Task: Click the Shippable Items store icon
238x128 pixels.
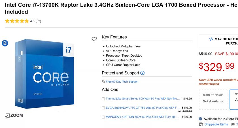Action: coord(201,124)
